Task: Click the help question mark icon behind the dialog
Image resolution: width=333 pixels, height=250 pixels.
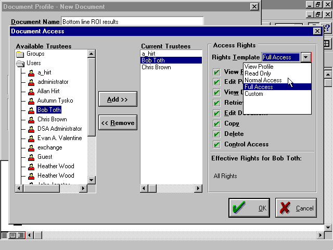Action: point(327,28)
